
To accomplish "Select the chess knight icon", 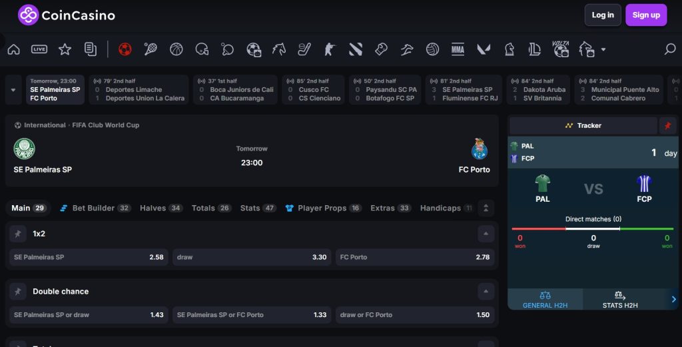I will 510,49.
